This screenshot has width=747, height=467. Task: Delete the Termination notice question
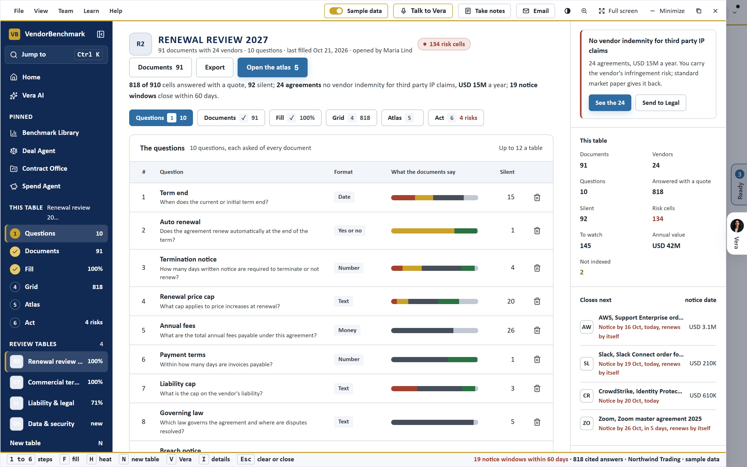[537, 268]
